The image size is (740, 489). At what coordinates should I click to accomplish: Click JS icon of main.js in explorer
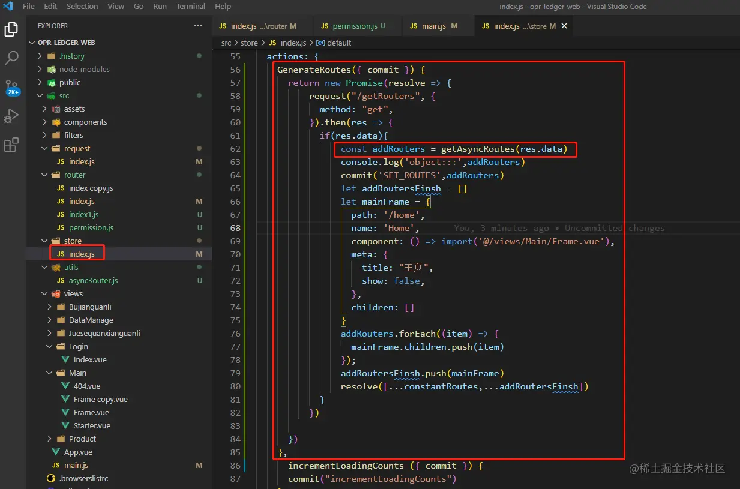point(56,465)
